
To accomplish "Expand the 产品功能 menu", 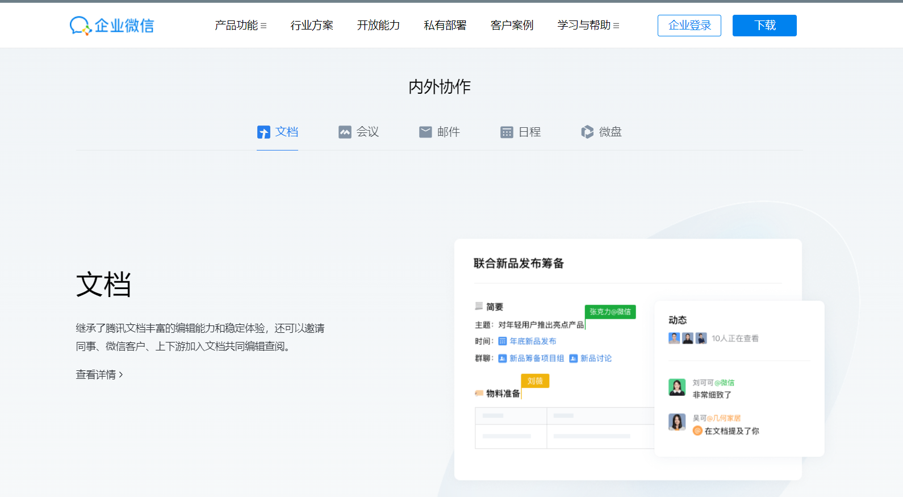I will click(241, 26).
